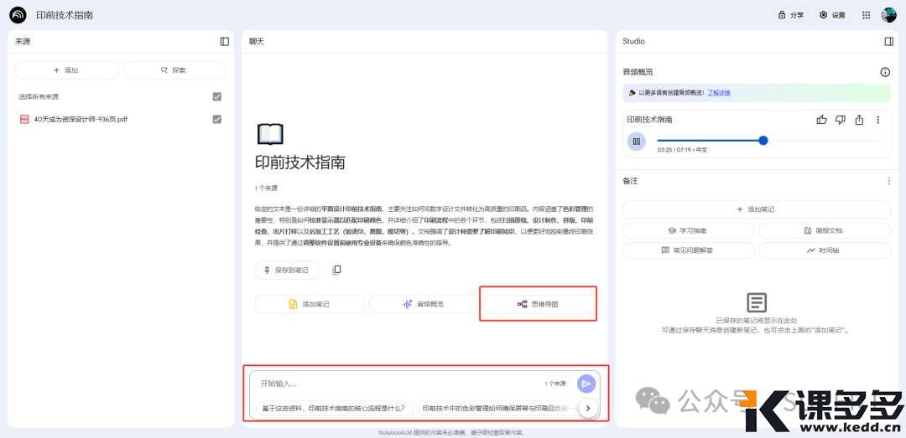This screenshot has width=906, height=438.
Task: Click the 开始输入 chat input field
Action: pyautogui.click(x=394, y=384)
